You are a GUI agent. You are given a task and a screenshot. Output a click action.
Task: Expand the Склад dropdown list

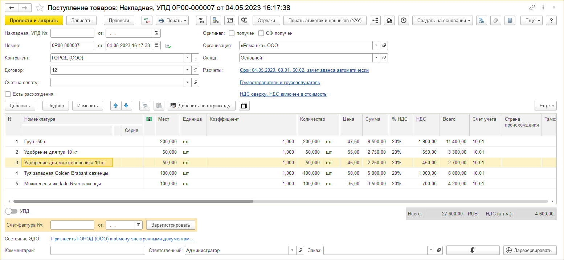point(376,58)
